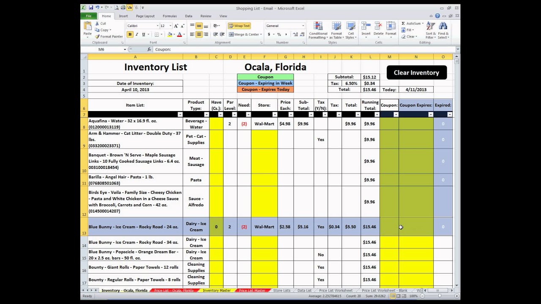Screen dimensions: 541x304
Task: Toggle middle vertical alignment
Action: 199,26
